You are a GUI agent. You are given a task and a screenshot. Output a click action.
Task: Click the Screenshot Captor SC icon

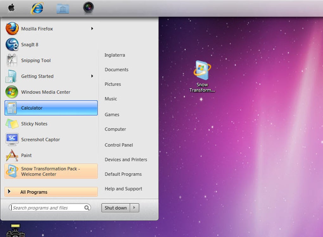tap(12, 139)
